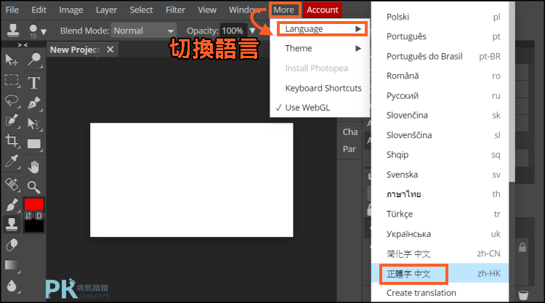Open the Image menu
545x303 pixels.
[x=71, y=9]
